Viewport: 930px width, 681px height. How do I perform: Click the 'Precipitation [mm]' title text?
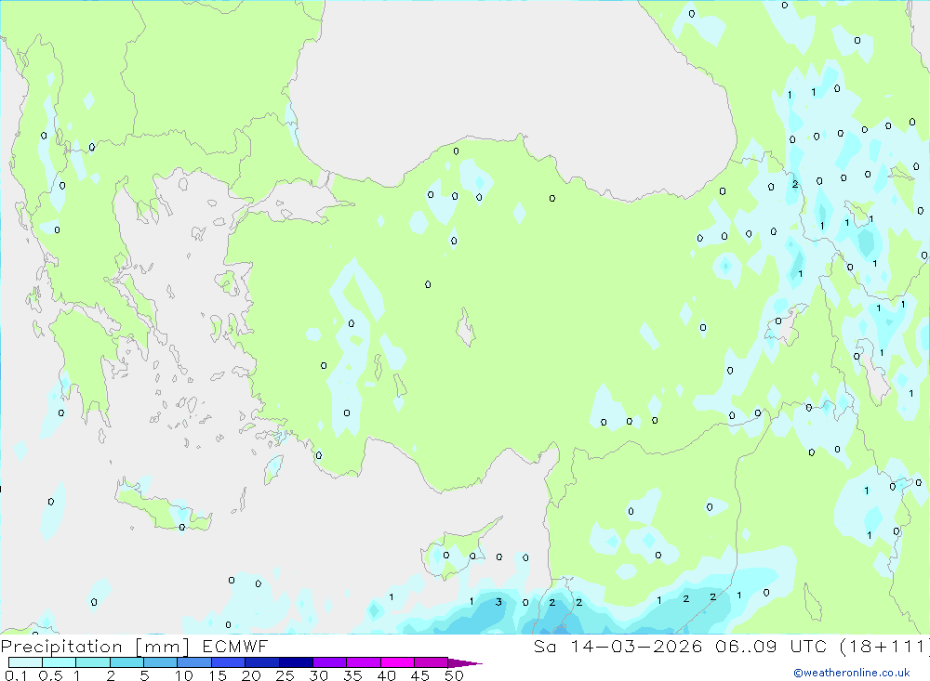pyautogui.click(x=95, y=647)
